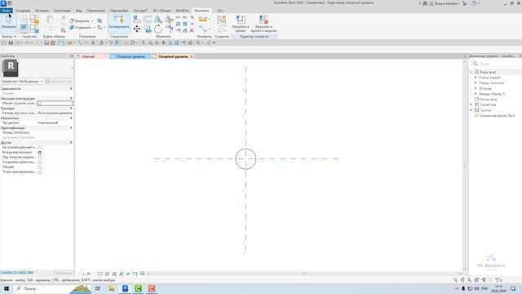Switch to the Южный view tab
Image resolution: width=522 pixels, height=294 pixels.
point(92,56)
